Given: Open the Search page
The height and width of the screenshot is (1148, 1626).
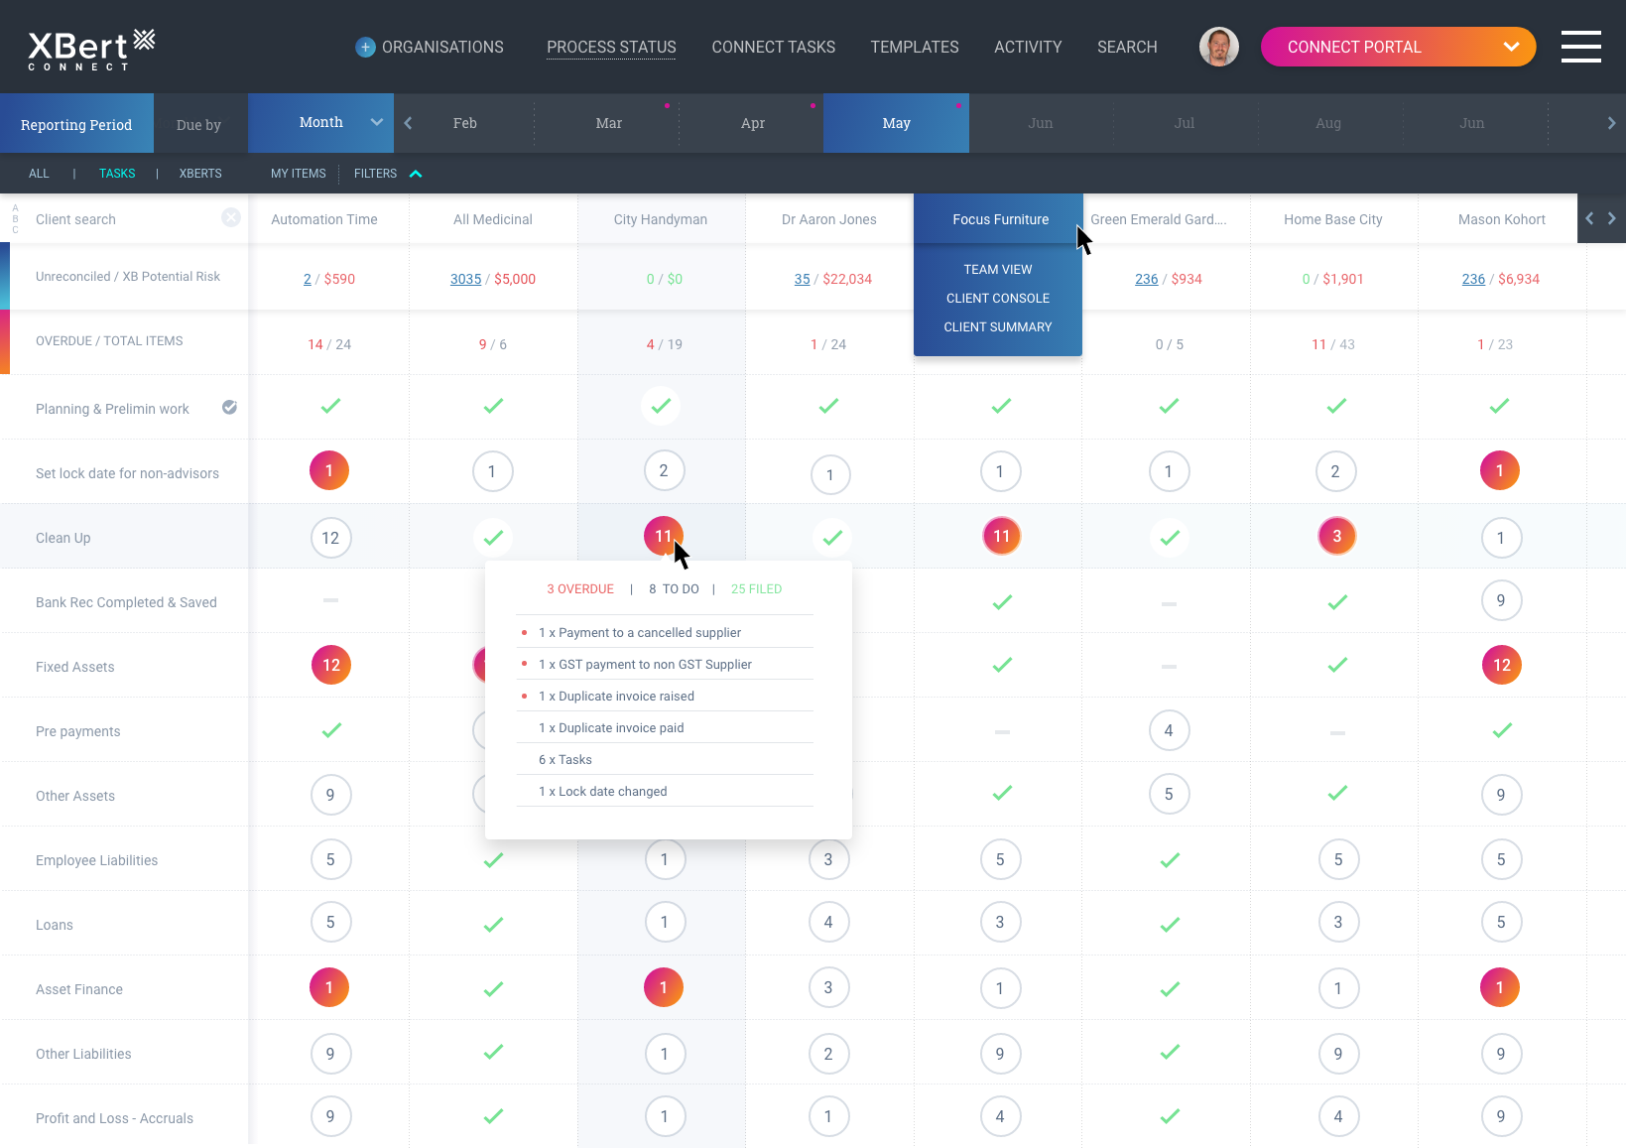Looking at the screenshot, I should click(x=1127, y=47).
